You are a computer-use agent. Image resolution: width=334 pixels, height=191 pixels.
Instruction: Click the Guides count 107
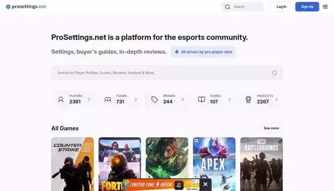[x=214, y=102]
